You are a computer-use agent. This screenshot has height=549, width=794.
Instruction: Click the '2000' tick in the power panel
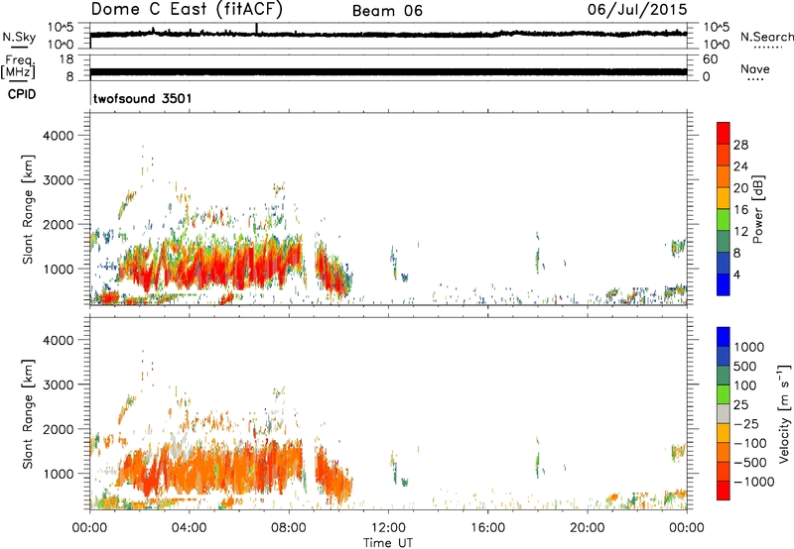tap(59, 224)
